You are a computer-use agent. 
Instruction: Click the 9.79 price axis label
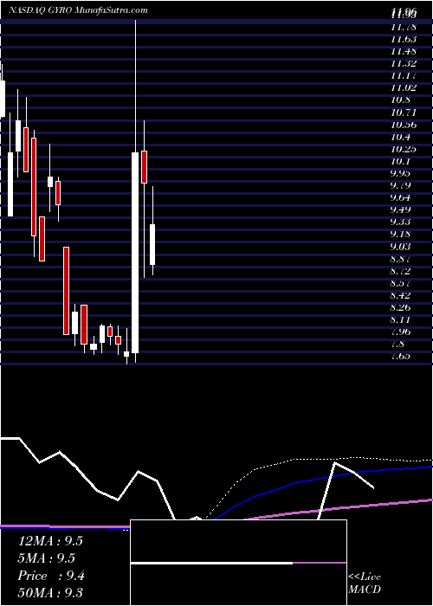tap(400, 186)
